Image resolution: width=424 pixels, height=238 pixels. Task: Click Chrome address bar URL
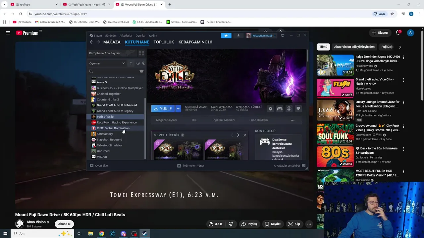point(61,14)
